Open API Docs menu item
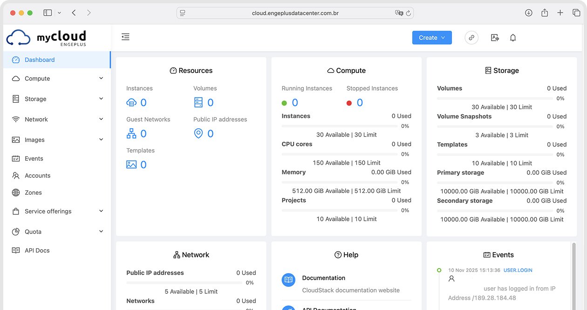587x310 pixels. tap(57, 250)
